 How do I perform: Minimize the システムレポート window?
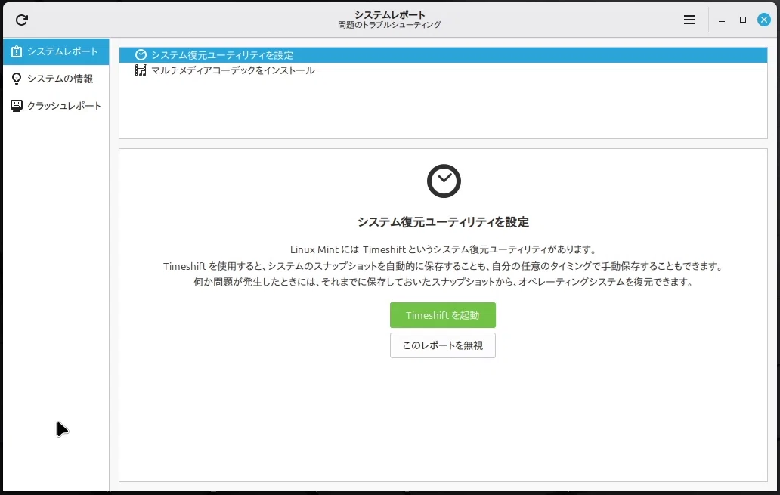721,20
